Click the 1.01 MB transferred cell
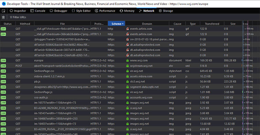260x135 pixels. pos(205,92)
